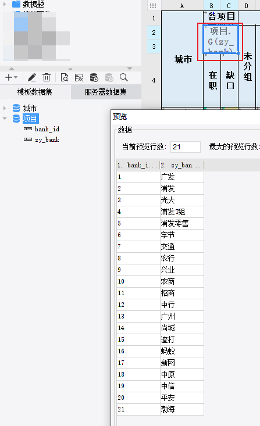Image resolution: width=260 pixels, height=426 pixels.
Task: Click the 项目.G(zy_bank) cell
Action: point(221,40)
